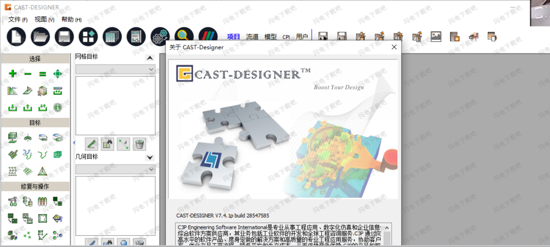Image resolution: width=550 pixels, height=247 pixels.
Task: Switch to the 流道 tab
Action: click(x=252, y=36)
